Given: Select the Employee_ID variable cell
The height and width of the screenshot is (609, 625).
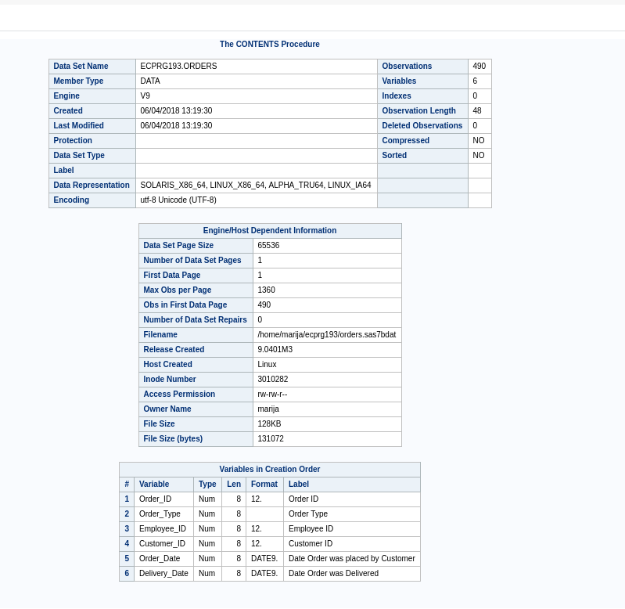Looking at the screenshot, I should (x=163, y=529).
